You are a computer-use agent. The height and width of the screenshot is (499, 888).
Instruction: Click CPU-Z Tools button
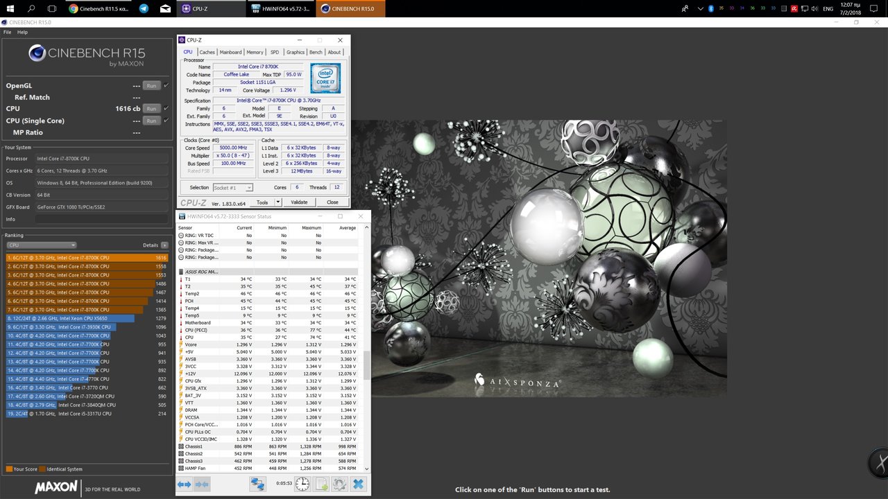click(x=262, y=202)
